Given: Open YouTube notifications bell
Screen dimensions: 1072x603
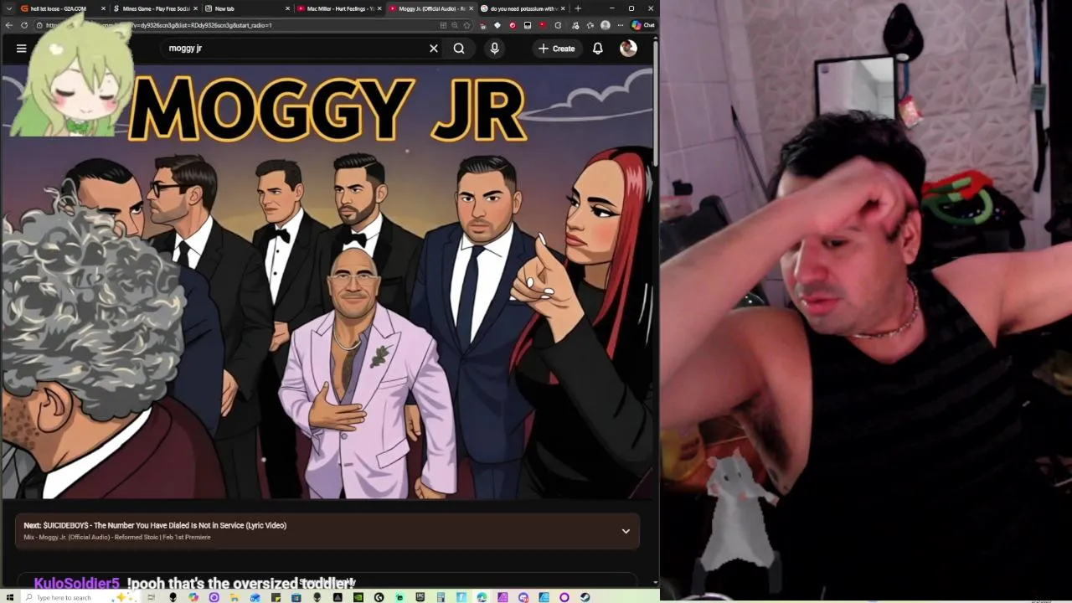Looking at the screenshot, I should pyautogui.click(x=598, y=49).
